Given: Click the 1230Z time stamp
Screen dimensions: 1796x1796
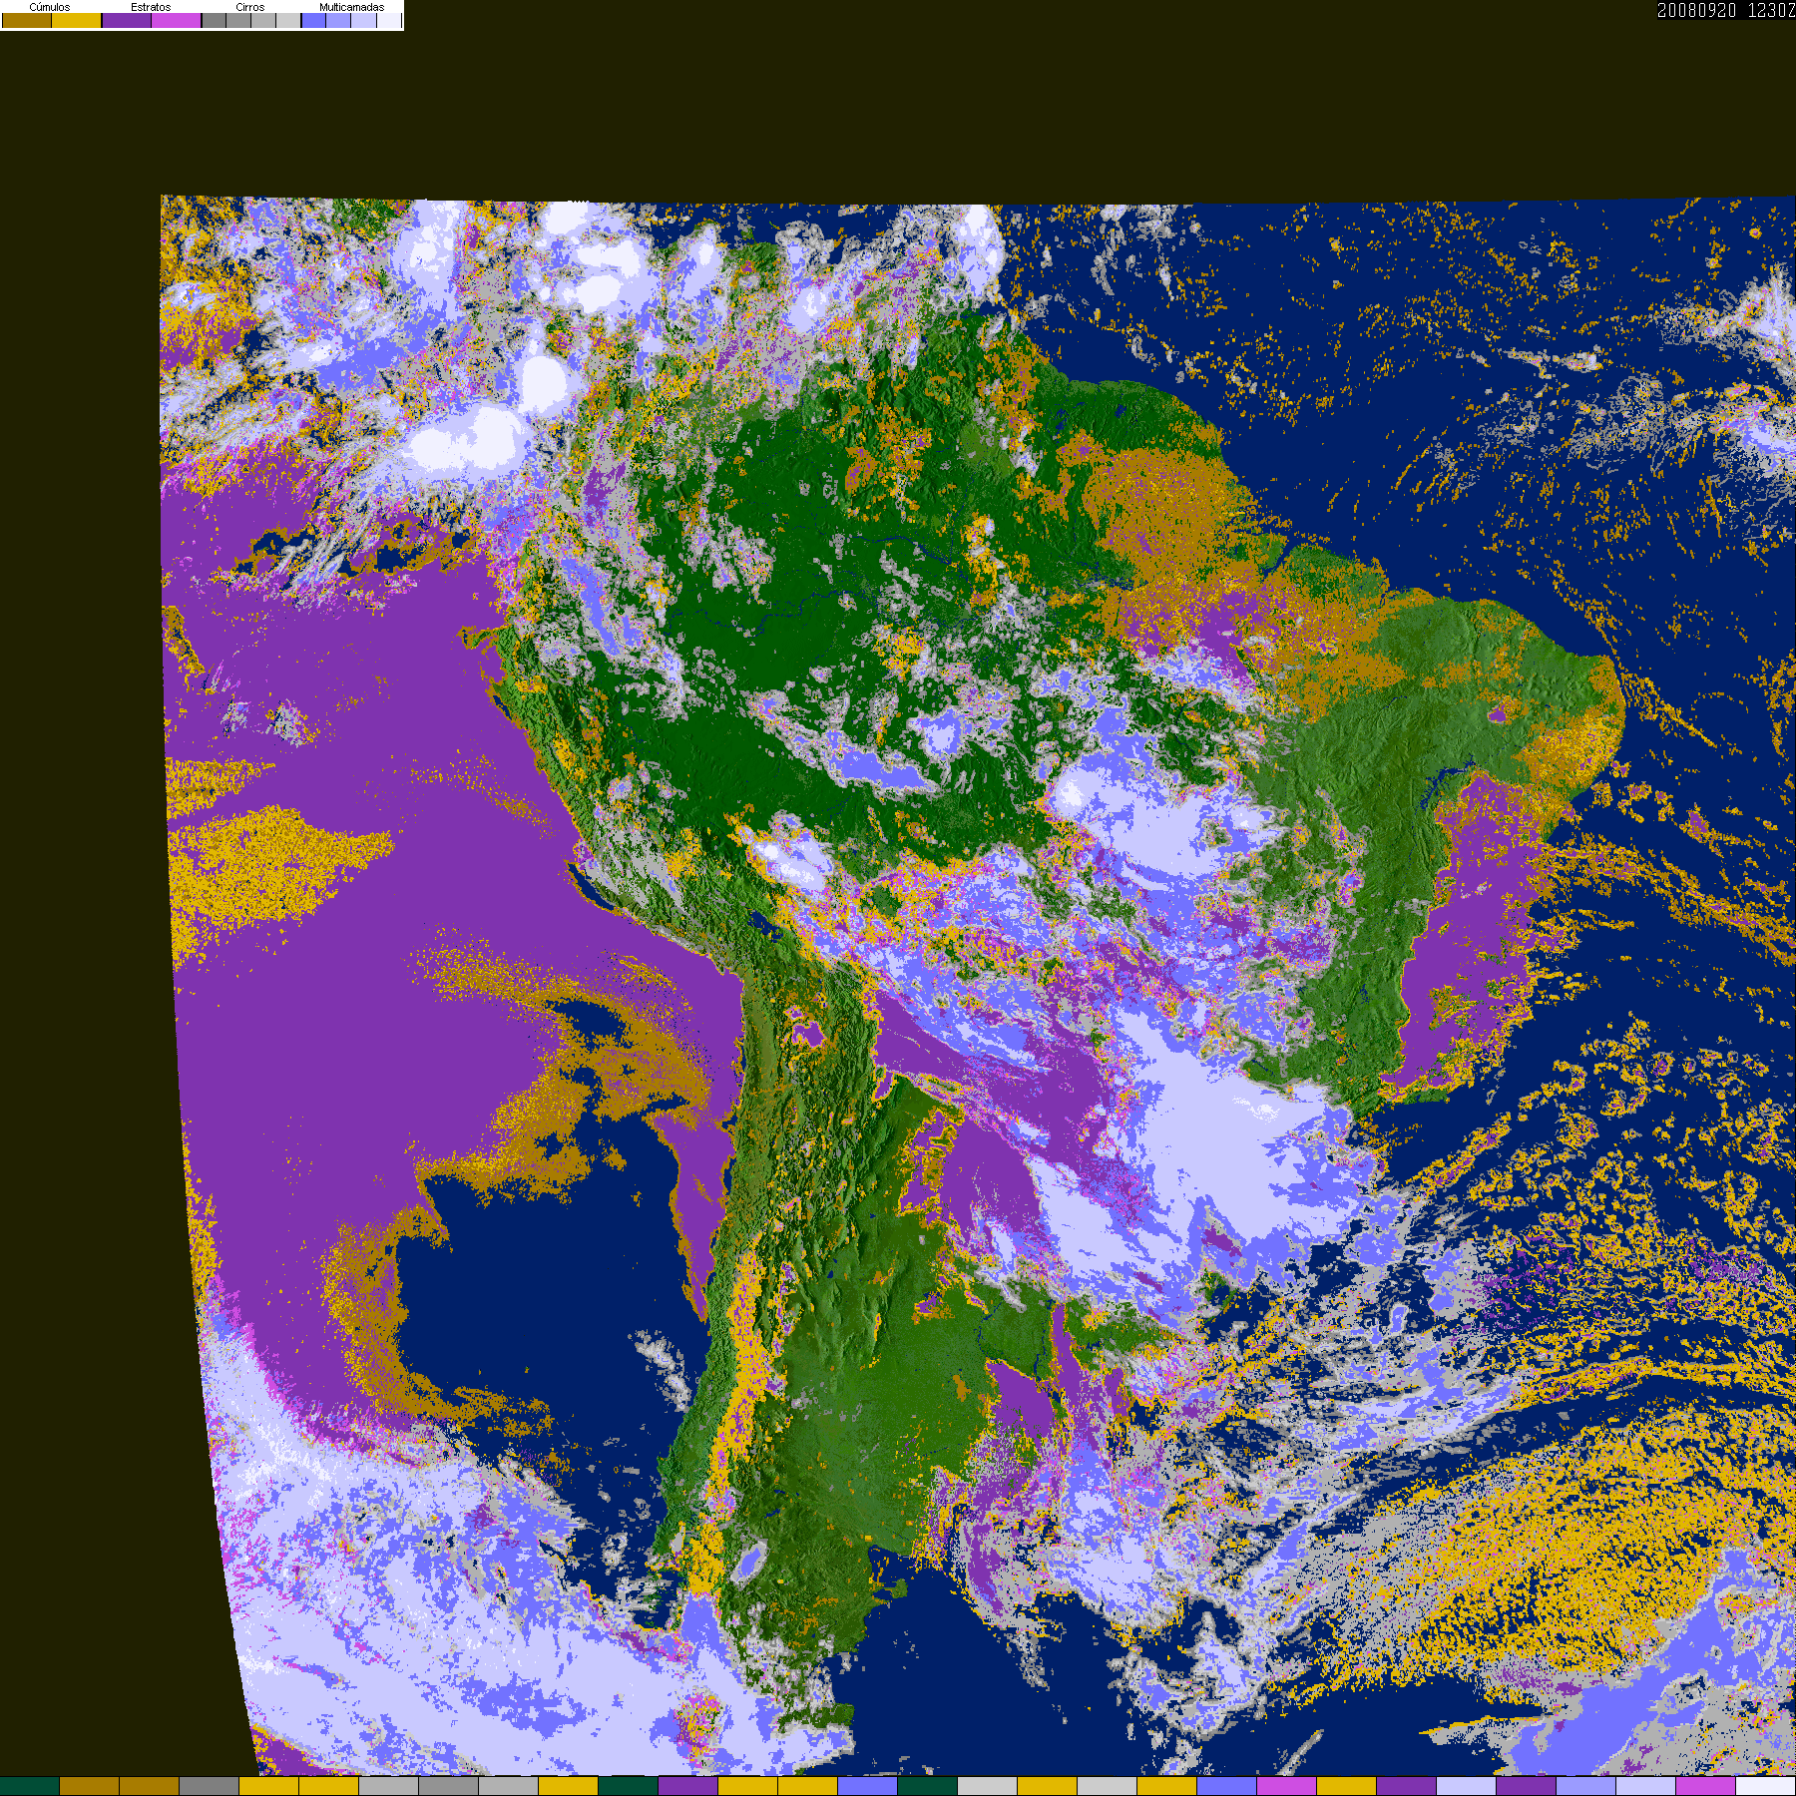Looking at the screenshot, I should [x=1771, y=11].
